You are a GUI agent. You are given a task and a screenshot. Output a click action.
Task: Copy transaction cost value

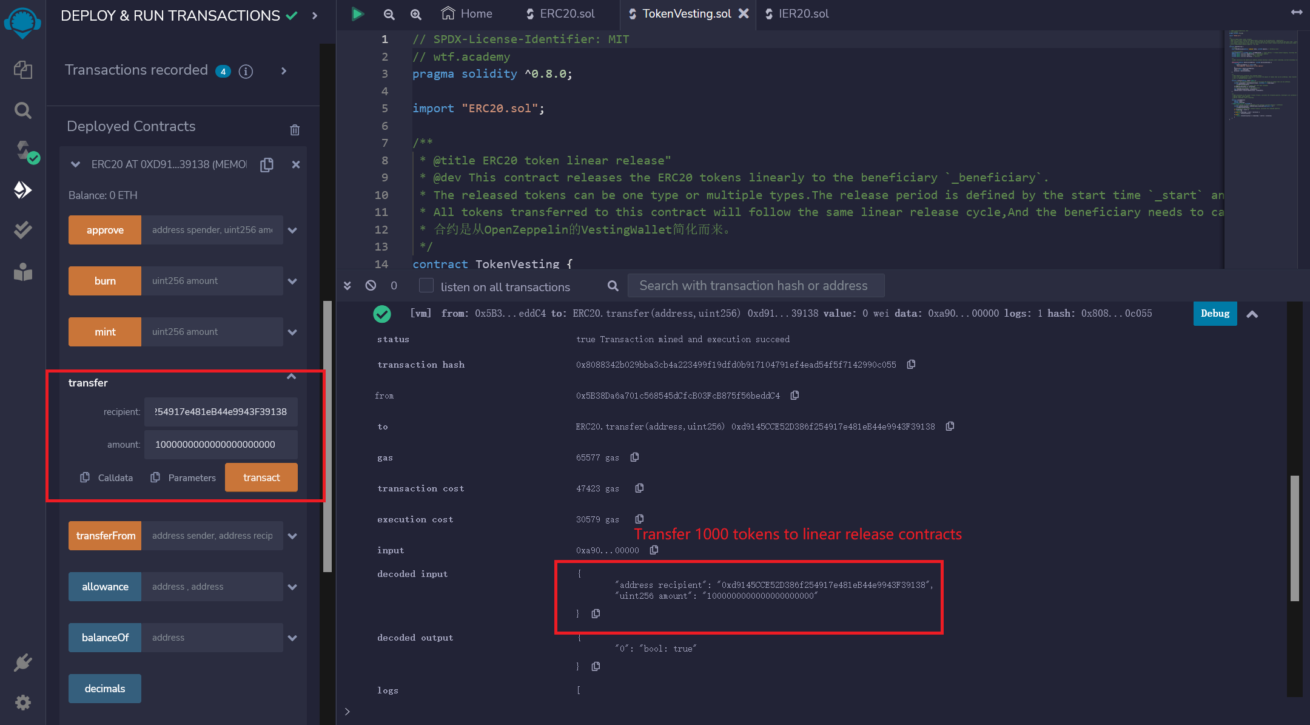point(639,488)
